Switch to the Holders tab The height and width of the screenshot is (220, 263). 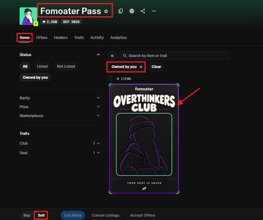tap(61, 38)
